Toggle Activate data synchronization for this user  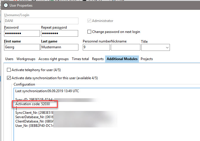(9, 78)
